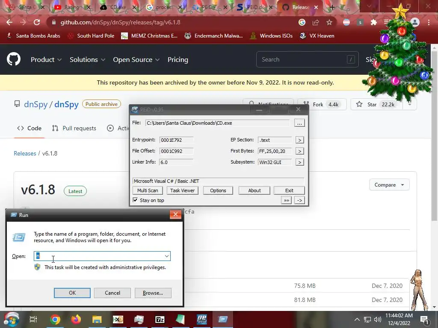Open PEiD Options
This screenshot has width=438, height=328.
click(218, 190)
